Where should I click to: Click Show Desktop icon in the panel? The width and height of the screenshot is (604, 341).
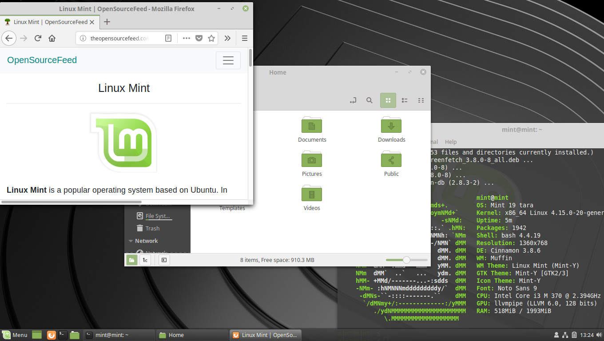36,335
